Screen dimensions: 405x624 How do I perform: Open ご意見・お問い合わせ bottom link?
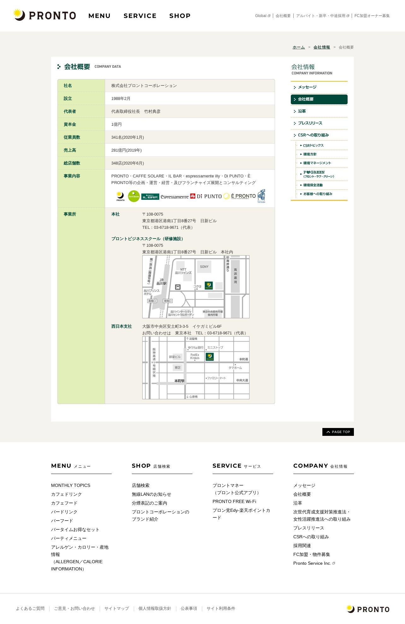[x=74, y=609]
